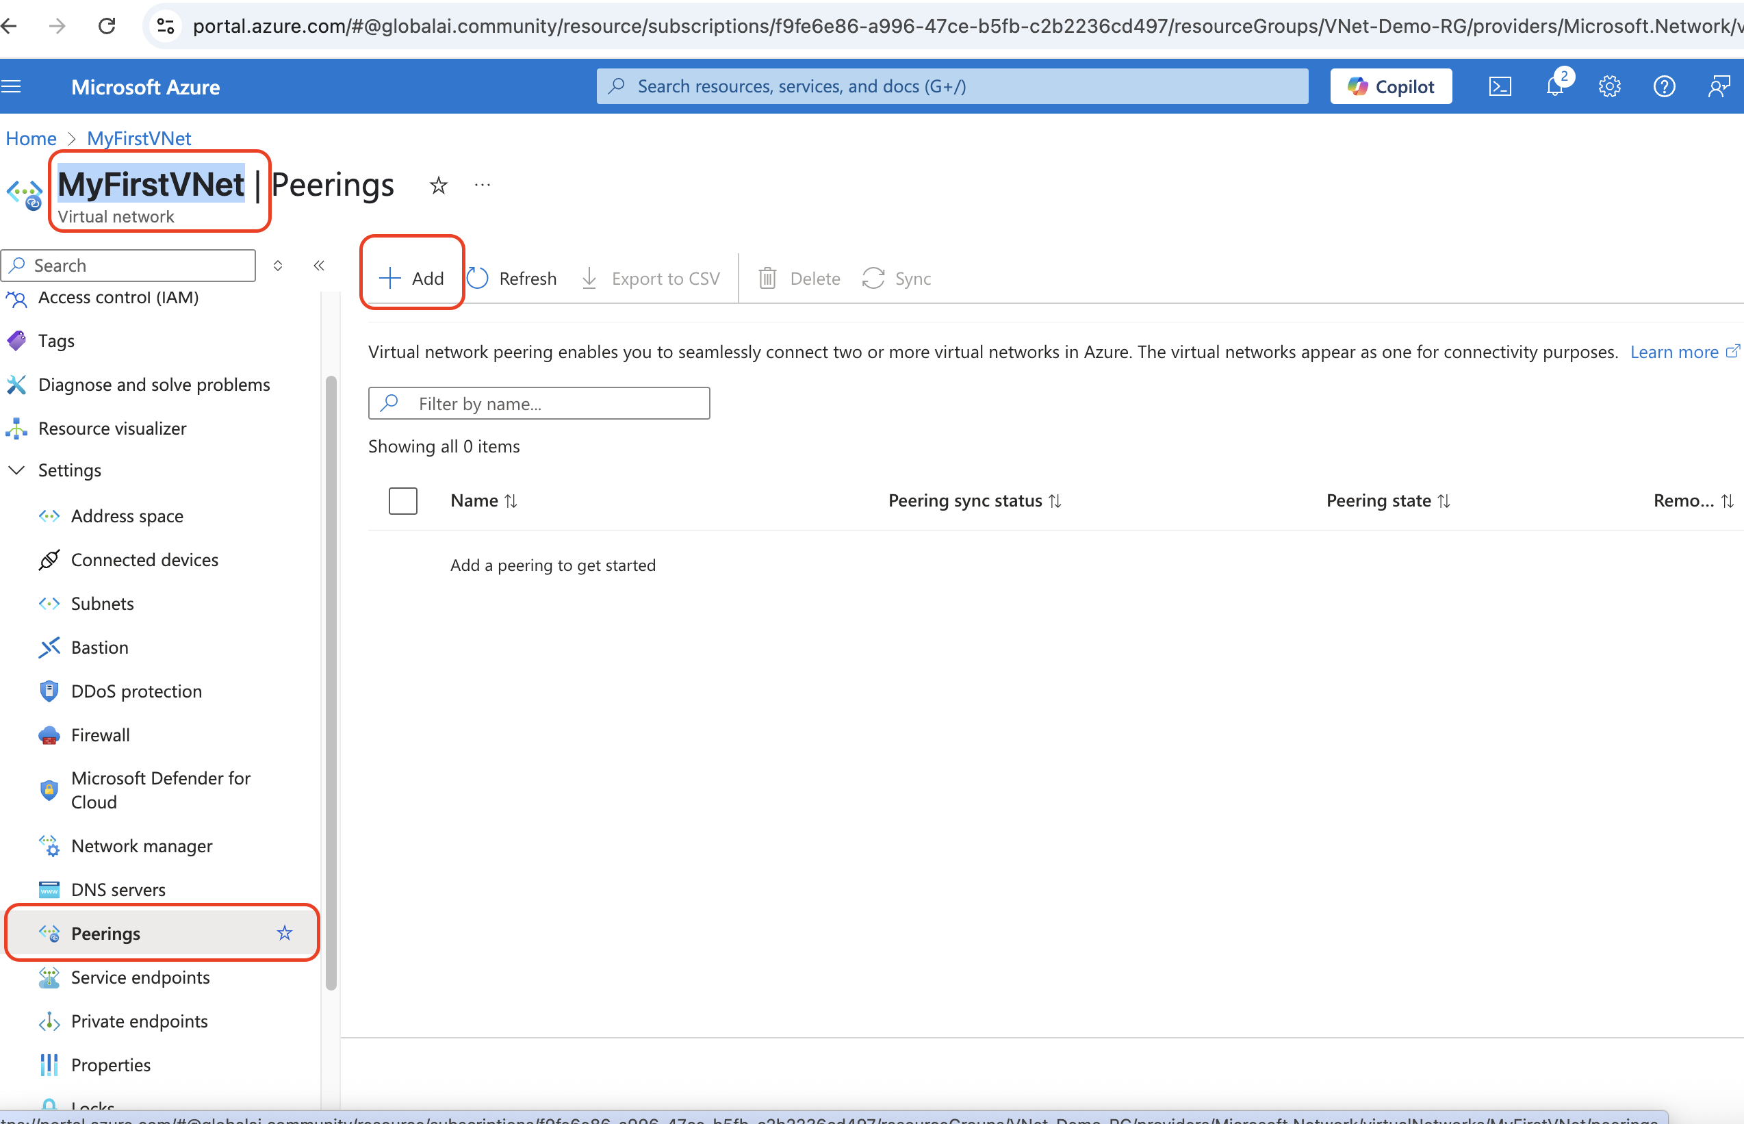Click the Private endpoints icon
Image resolution: width=1744 pixels, height=1124 pixels.
click(x=49, y=1021)
